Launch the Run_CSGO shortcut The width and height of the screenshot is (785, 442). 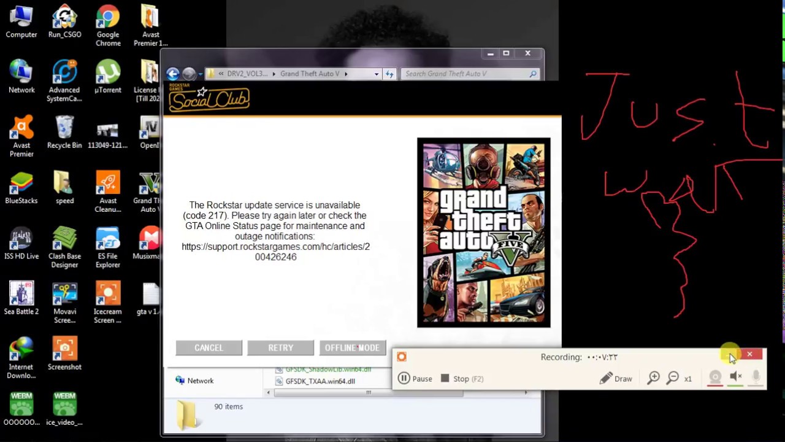click(x=64, y=23)
